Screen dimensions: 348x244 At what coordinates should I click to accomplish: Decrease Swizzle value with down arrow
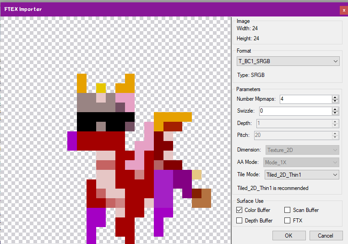click(x=335, y=113)
